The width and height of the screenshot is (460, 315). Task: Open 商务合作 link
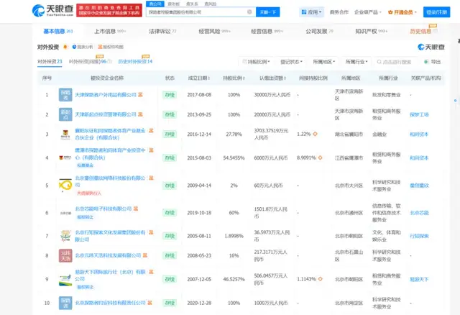(339, 12)
